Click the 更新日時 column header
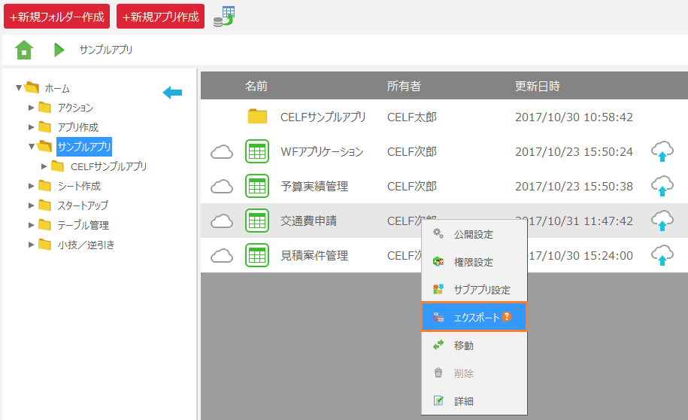Viewport: 688px width, 420px height. [538, 86]
